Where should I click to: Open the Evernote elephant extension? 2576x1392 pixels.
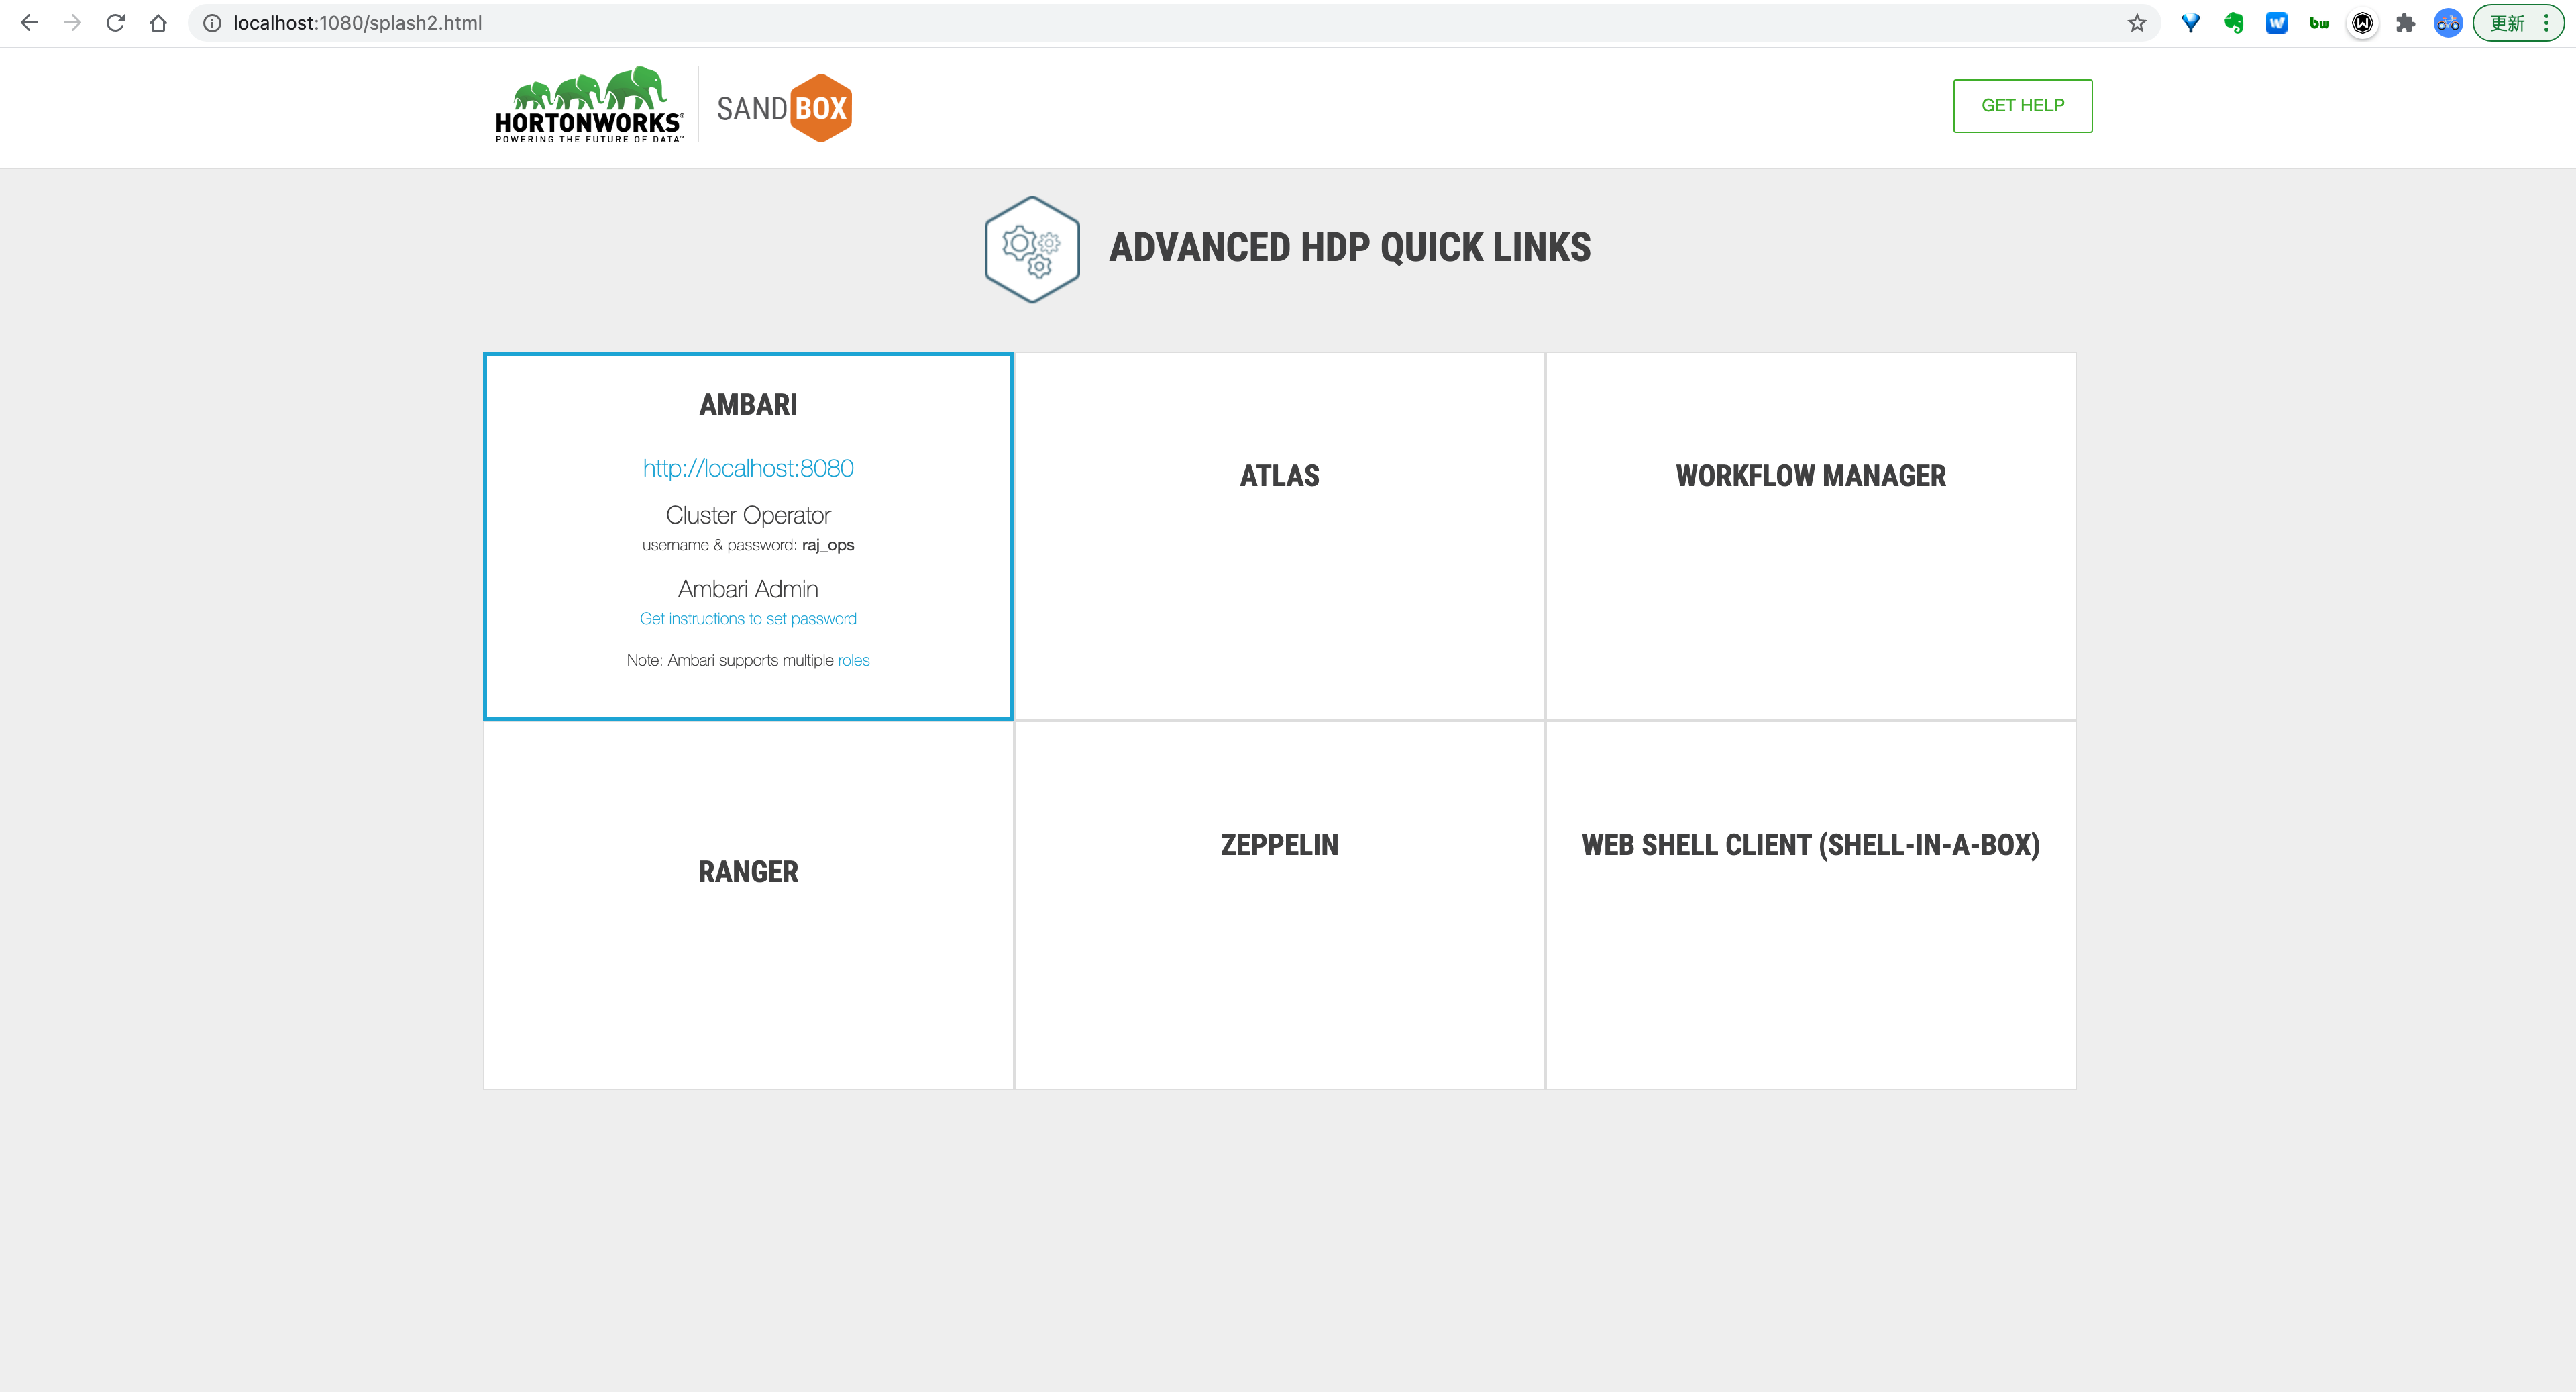(x=2233, y=23)
